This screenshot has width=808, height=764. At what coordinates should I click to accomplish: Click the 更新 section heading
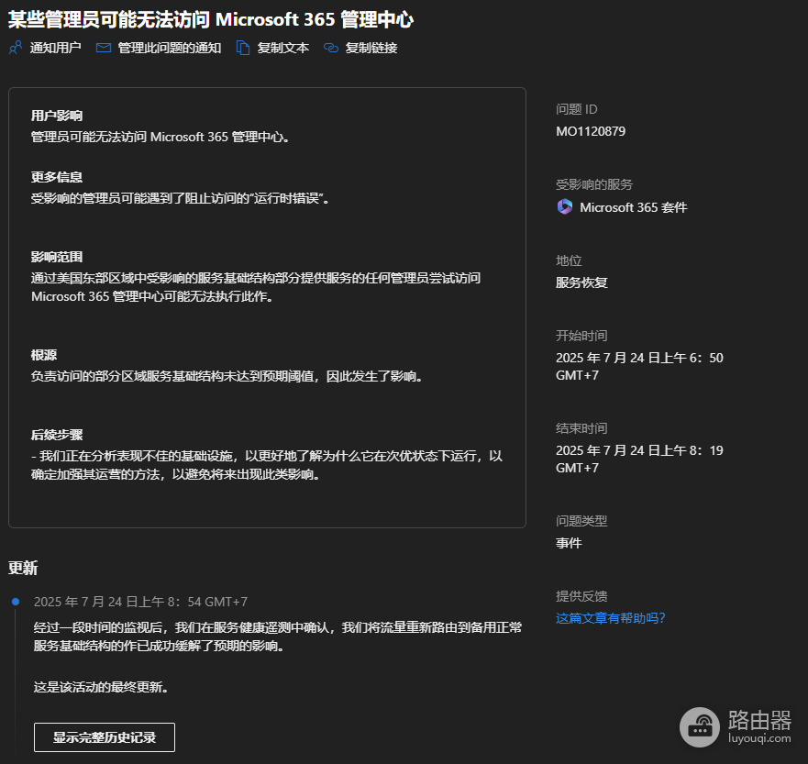(x=23, y=568)
